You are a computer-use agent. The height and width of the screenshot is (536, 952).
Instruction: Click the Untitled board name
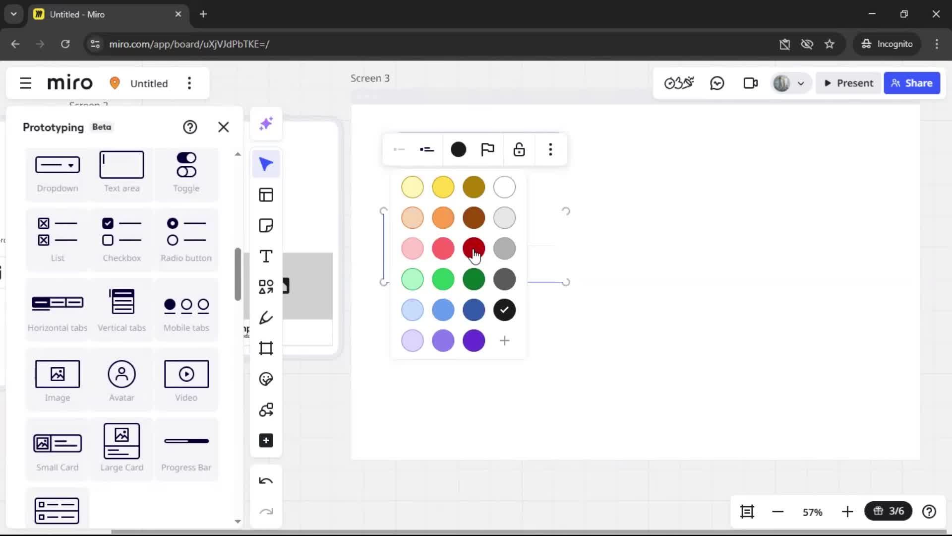click(x=149, y=83)
